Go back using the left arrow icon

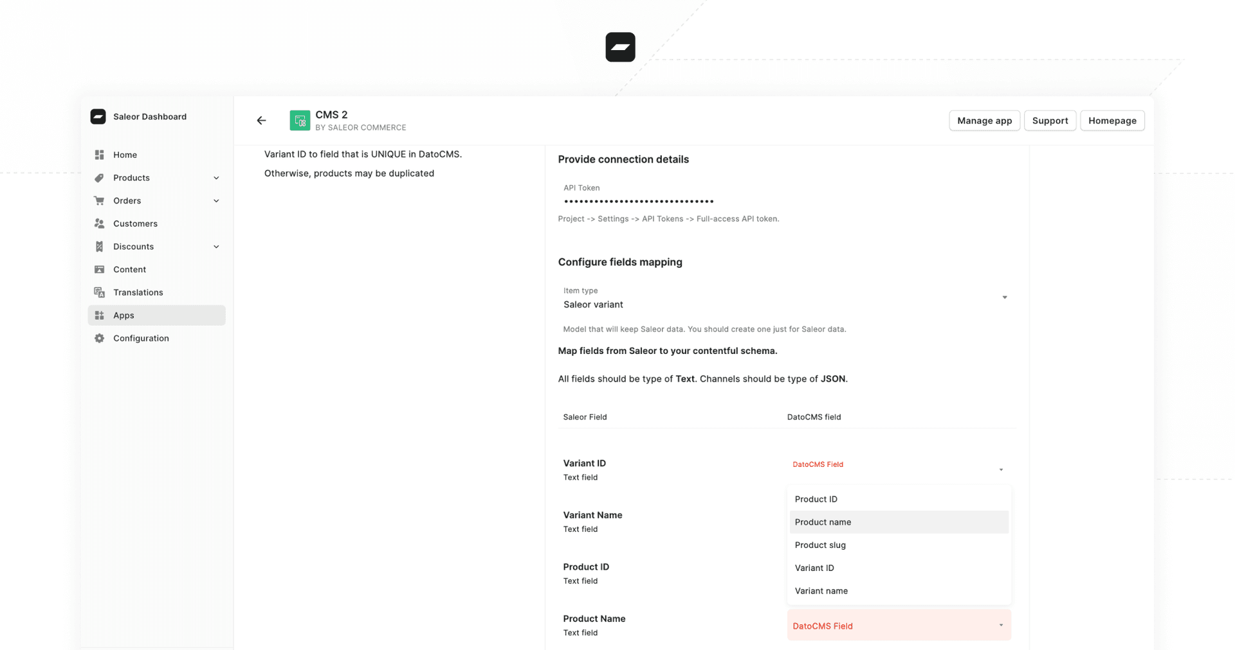coord(261,120)
